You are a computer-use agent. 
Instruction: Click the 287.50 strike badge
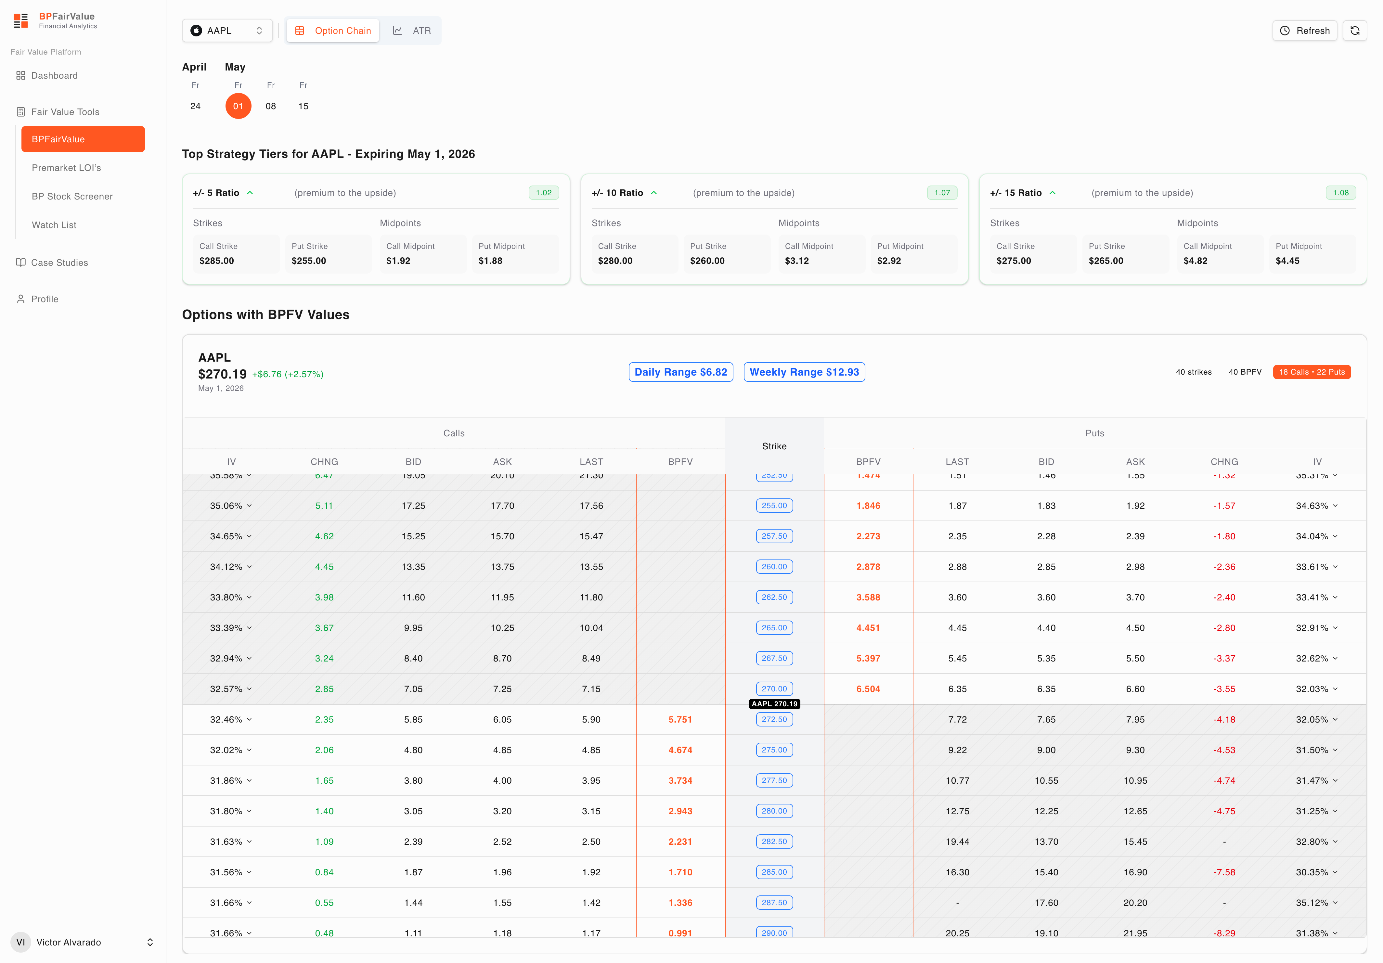(774, 903)
